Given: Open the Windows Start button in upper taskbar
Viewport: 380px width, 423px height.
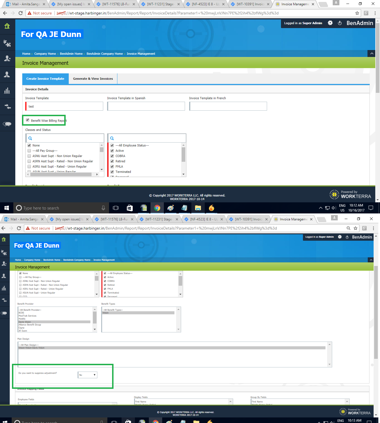Looking at the screenshot, I should coord(7,208).
